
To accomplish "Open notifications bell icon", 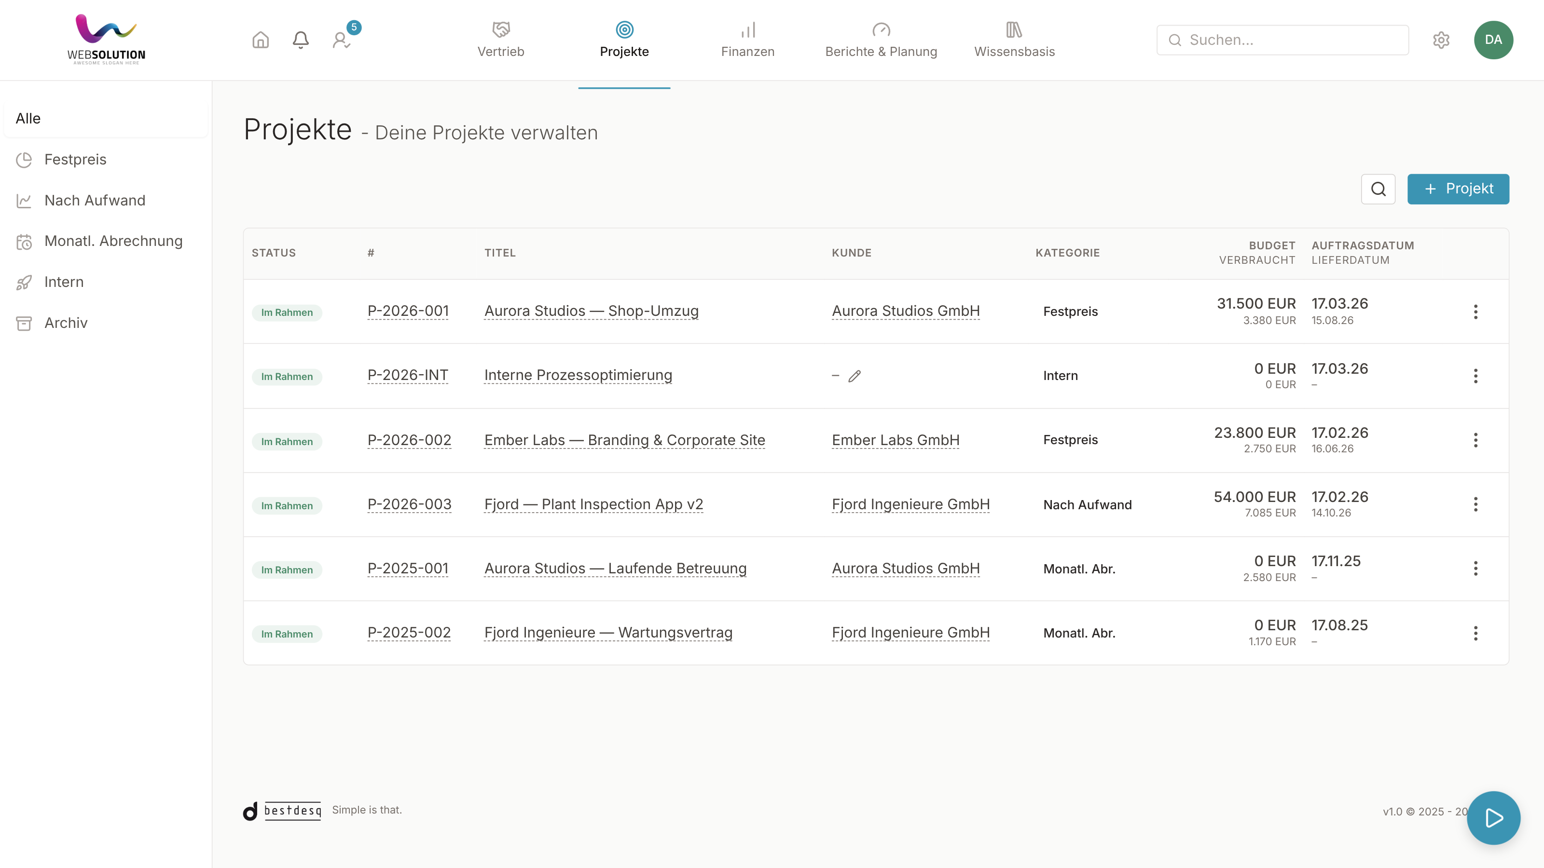I will (300, 40).
